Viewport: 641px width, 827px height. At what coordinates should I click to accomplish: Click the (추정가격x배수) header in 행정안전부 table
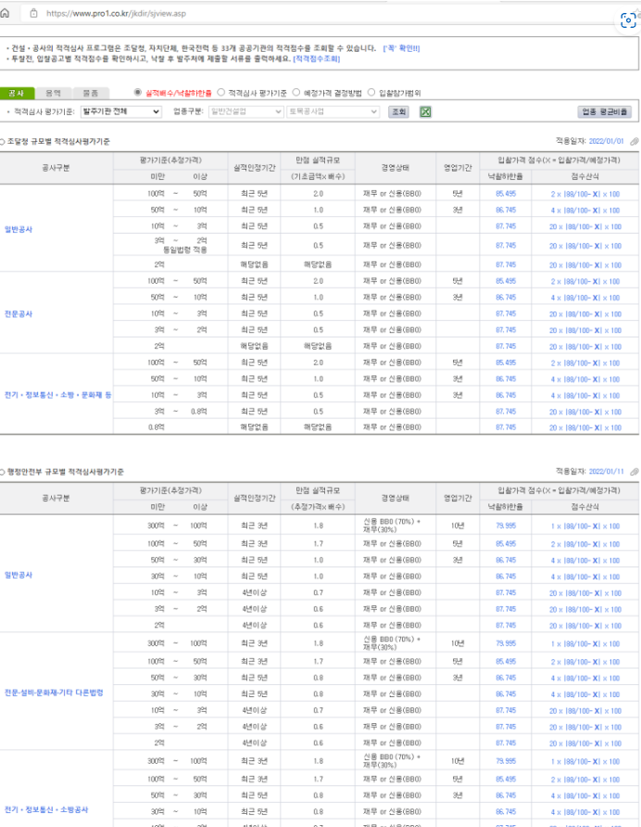(318, 506)
